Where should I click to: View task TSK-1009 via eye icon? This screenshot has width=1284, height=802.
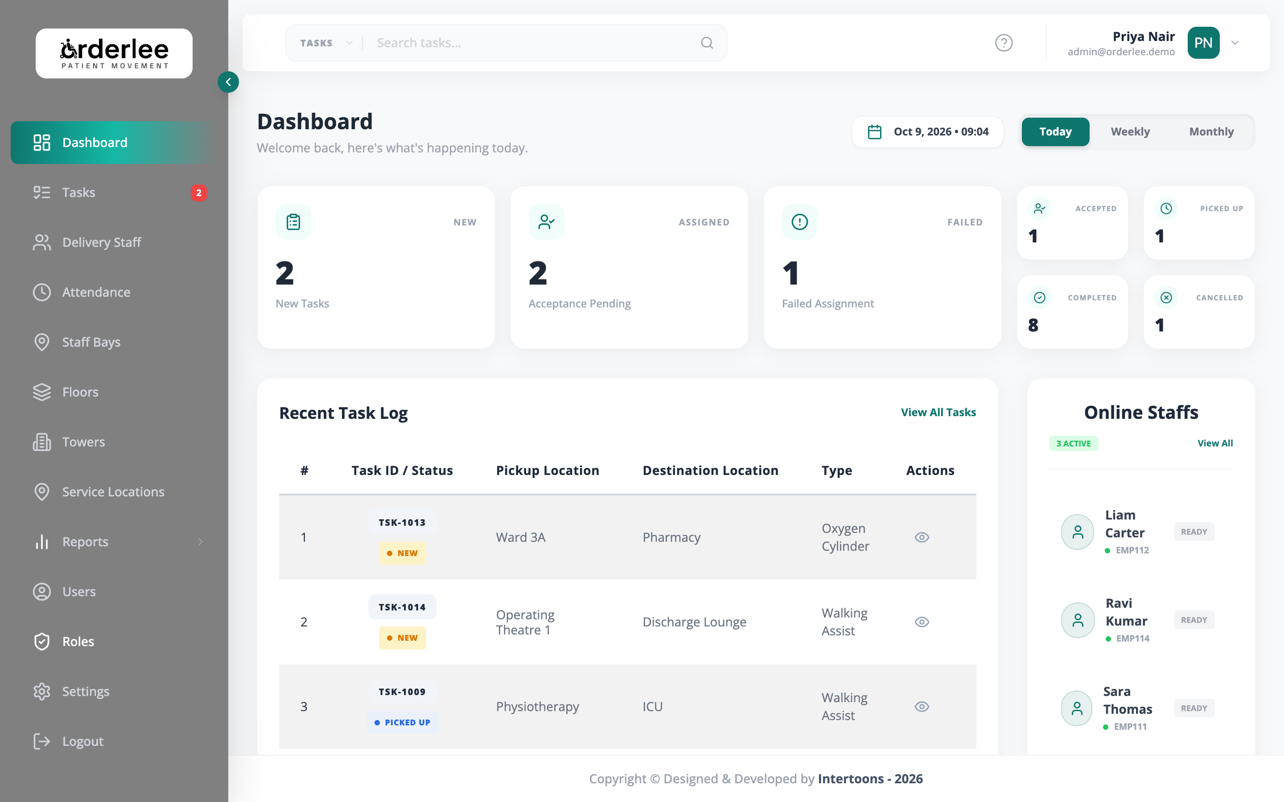(x=922, y=707)
